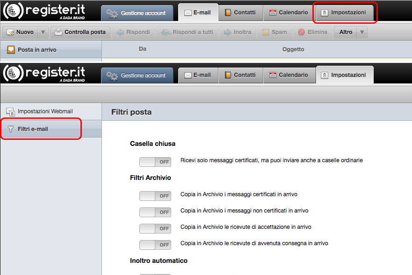Open Posta in arrivo inbox icon
This screenshot has width=412, height=275.
tap(11, 49)
